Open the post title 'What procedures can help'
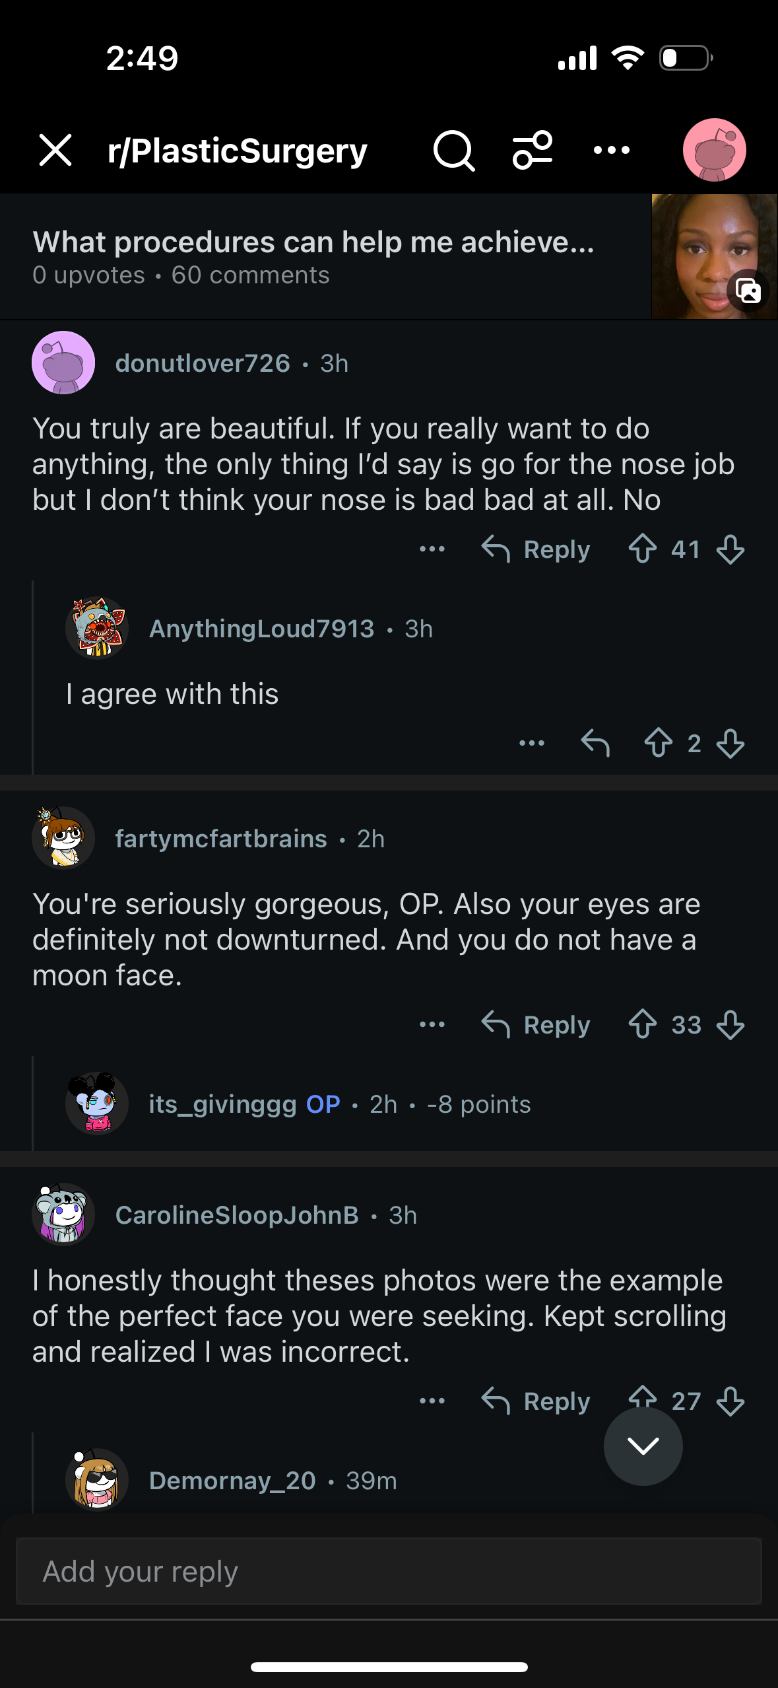The height and width of the screenshot is (1688, 778). (x=313, y=242)
